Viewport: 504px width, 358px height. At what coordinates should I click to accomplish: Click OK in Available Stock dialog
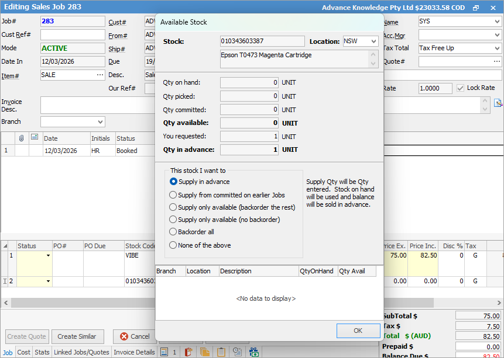point(358,331)
